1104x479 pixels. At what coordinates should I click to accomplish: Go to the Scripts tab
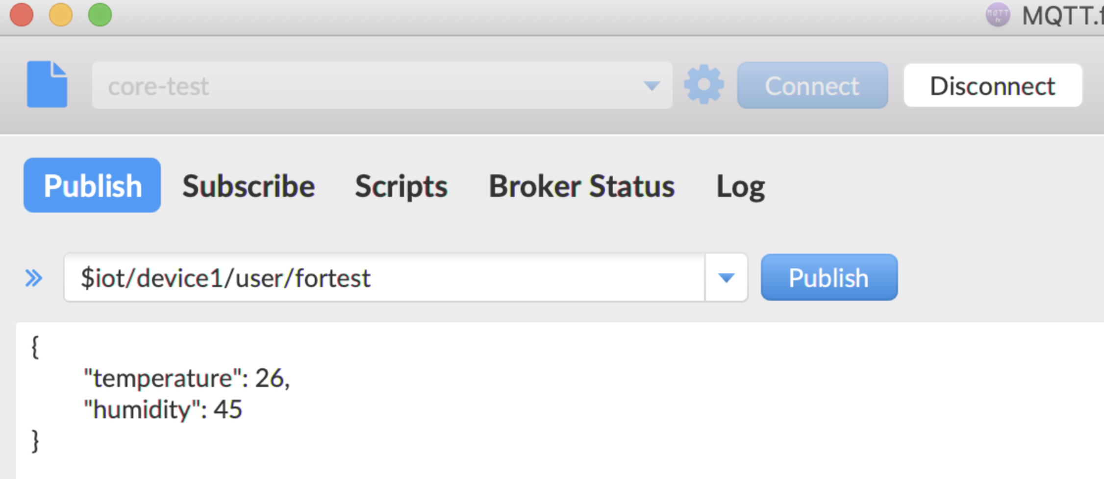pyautogui.click(x=401, y=187)
